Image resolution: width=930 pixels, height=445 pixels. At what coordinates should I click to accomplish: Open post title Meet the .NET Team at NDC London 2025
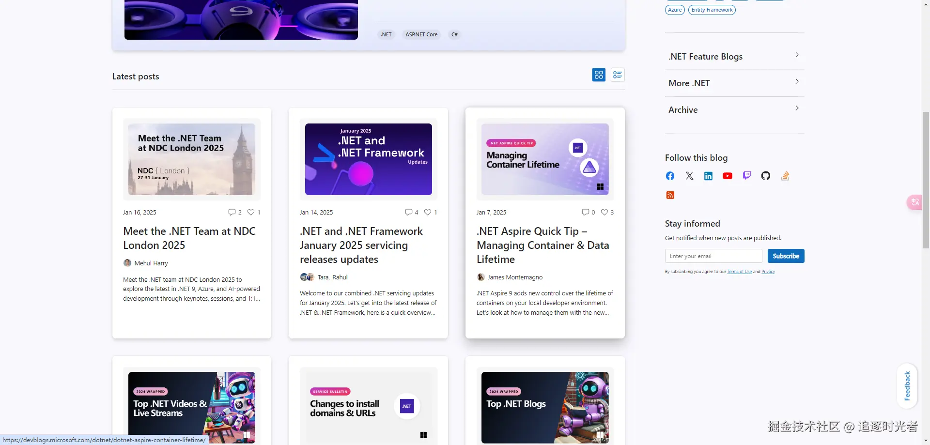[189, 238]
